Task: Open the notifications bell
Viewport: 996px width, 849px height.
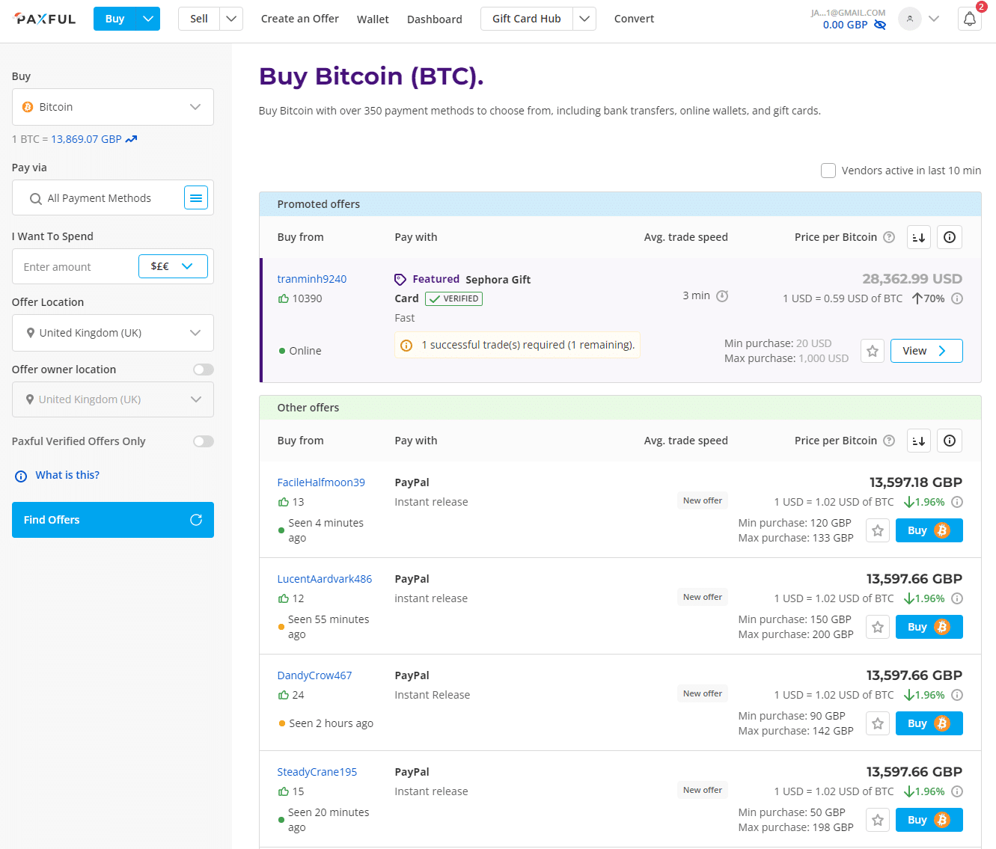Action: click(970, 19)
